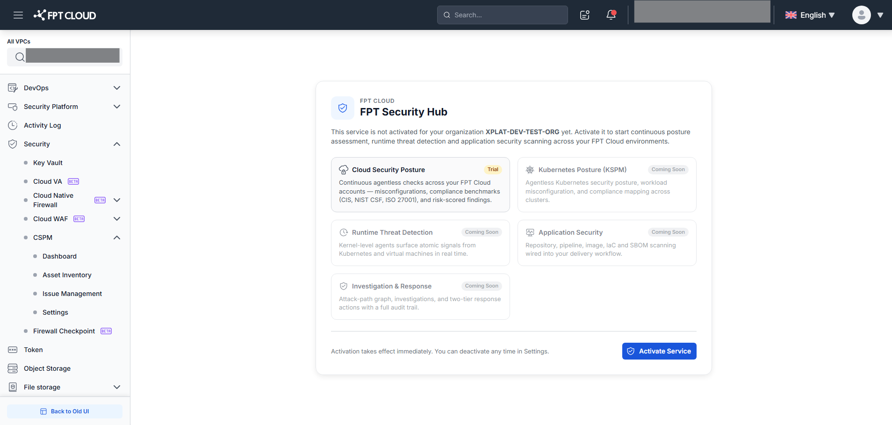This screenshot has height=425, width=892.
Task: Click the Back to Old UI button
Action: coord(65,411)
